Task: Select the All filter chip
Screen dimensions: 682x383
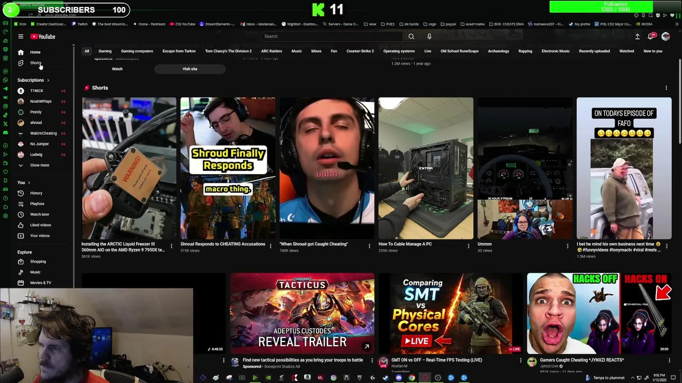Action: pos(87,51)
